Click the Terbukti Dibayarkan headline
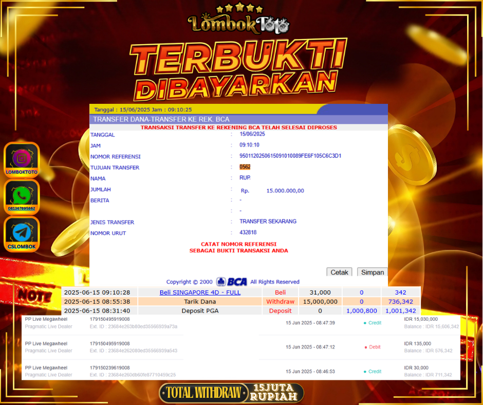This screenshot has height=405, width=483. click(238, 71)
